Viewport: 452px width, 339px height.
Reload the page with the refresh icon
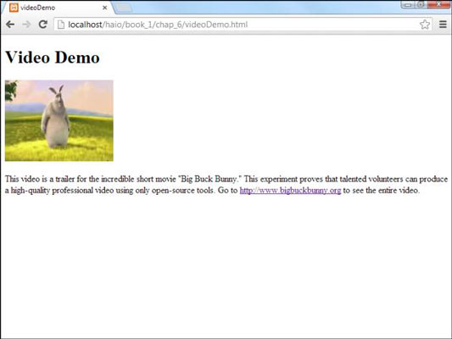point(43,25)
